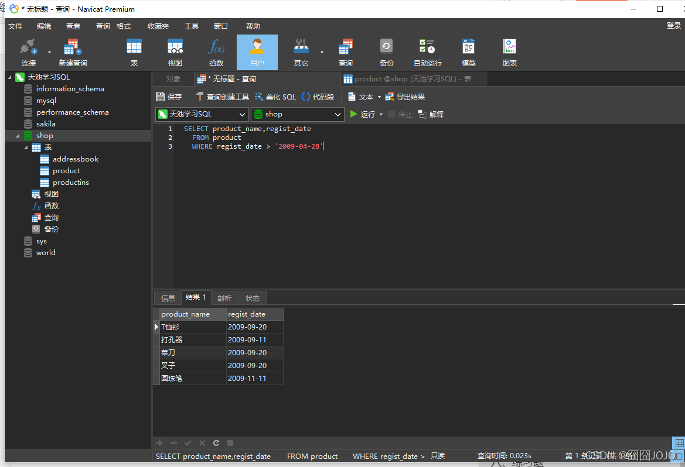Switch to grid view at bottom right
The height and width of the screenshot is (467, 685).
click(679, 443)
